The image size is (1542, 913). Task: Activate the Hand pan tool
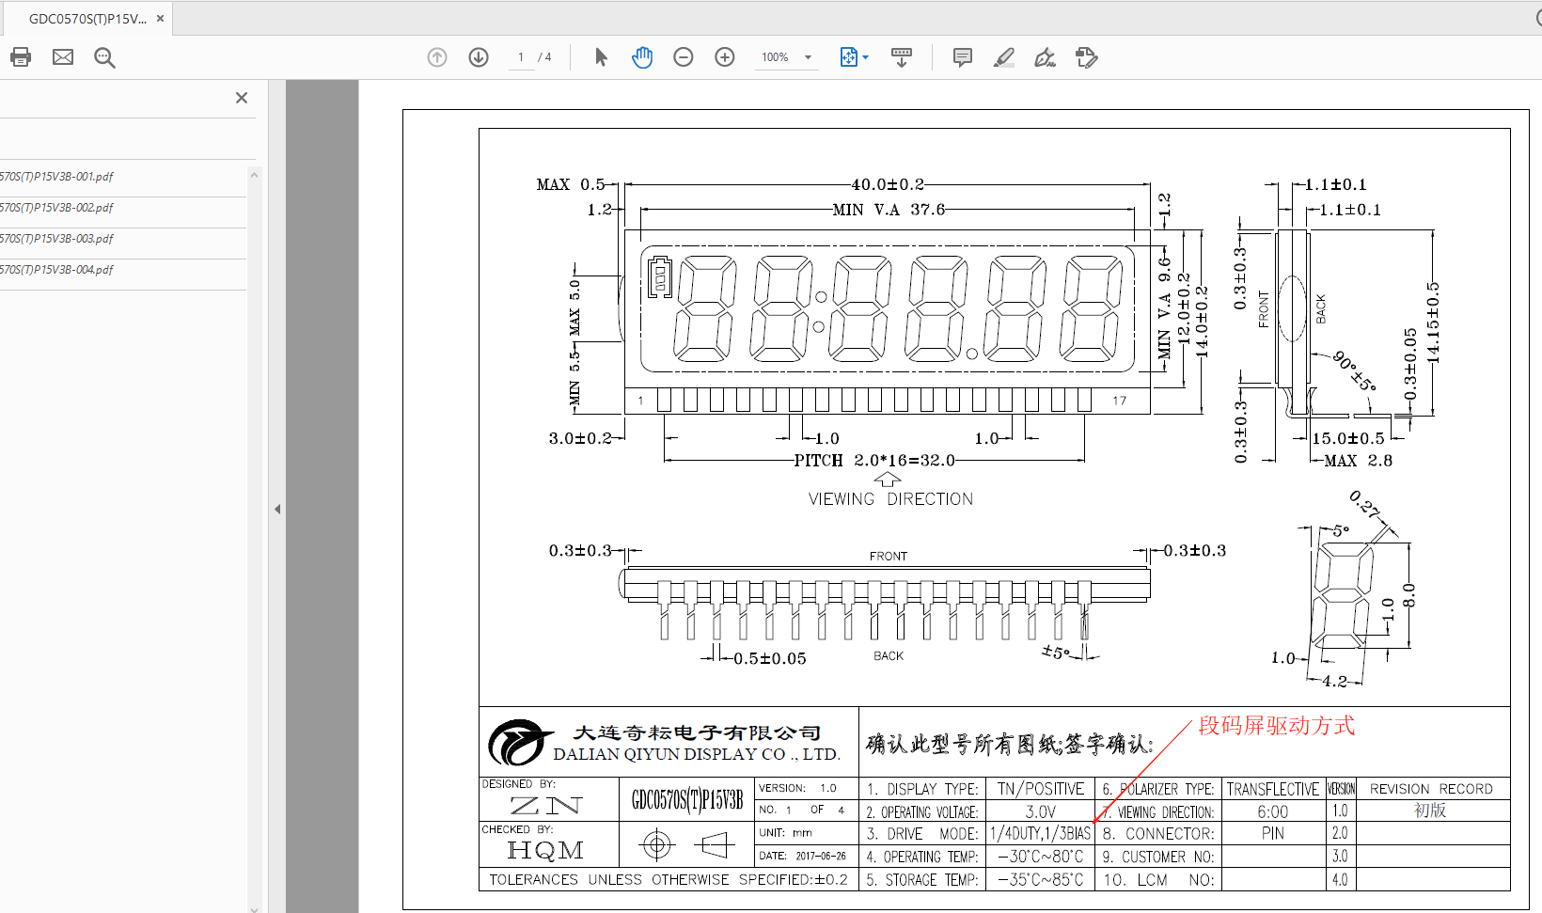[642, 57]
